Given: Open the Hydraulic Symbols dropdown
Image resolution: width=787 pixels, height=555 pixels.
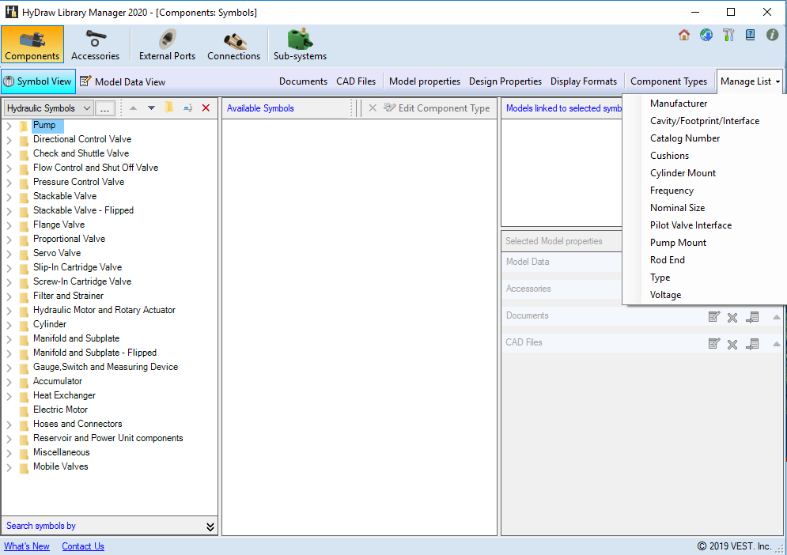Looking at the screenshot, I should click(49, 108).
